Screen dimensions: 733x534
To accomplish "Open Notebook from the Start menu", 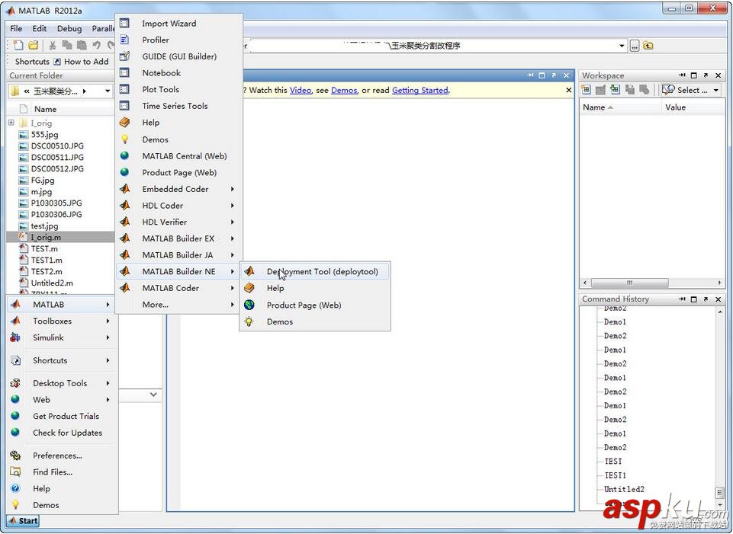I will pos(161,72).
